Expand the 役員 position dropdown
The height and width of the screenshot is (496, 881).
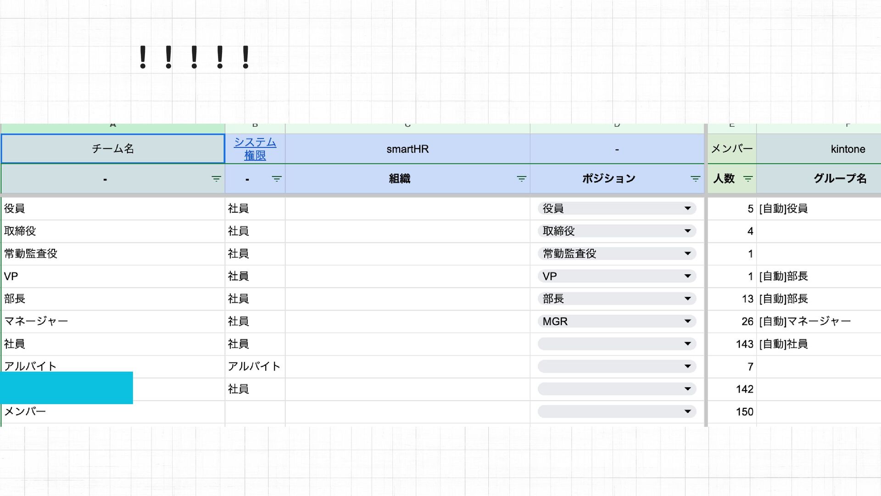pyautogui.click(x=687, y=209)
